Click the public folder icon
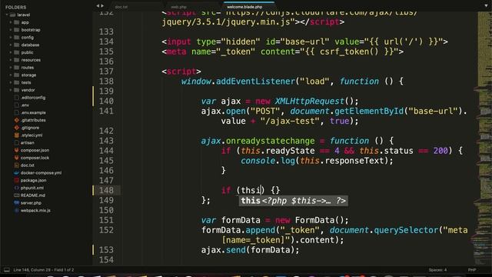This screenshot has height=277, width=492. [x=17, y=52]
